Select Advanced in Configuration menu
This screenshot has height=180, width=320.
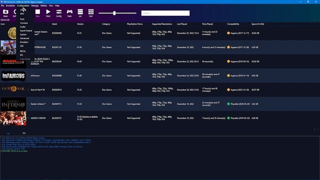24,38
